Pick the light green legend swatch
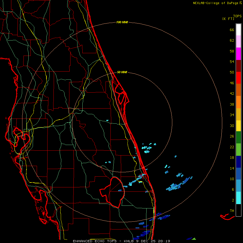This screenshot has height=243, width=243. [238, 150]
